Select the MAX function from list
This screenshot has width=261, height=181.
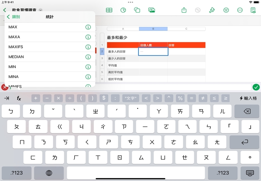click(x=13, y=27)
